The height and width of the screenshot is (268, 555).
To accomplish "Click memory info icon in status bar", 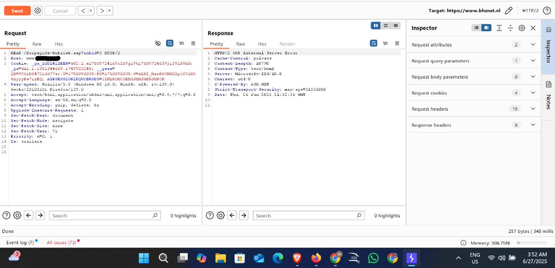I will pyautogui.click(x=463, y=243).
